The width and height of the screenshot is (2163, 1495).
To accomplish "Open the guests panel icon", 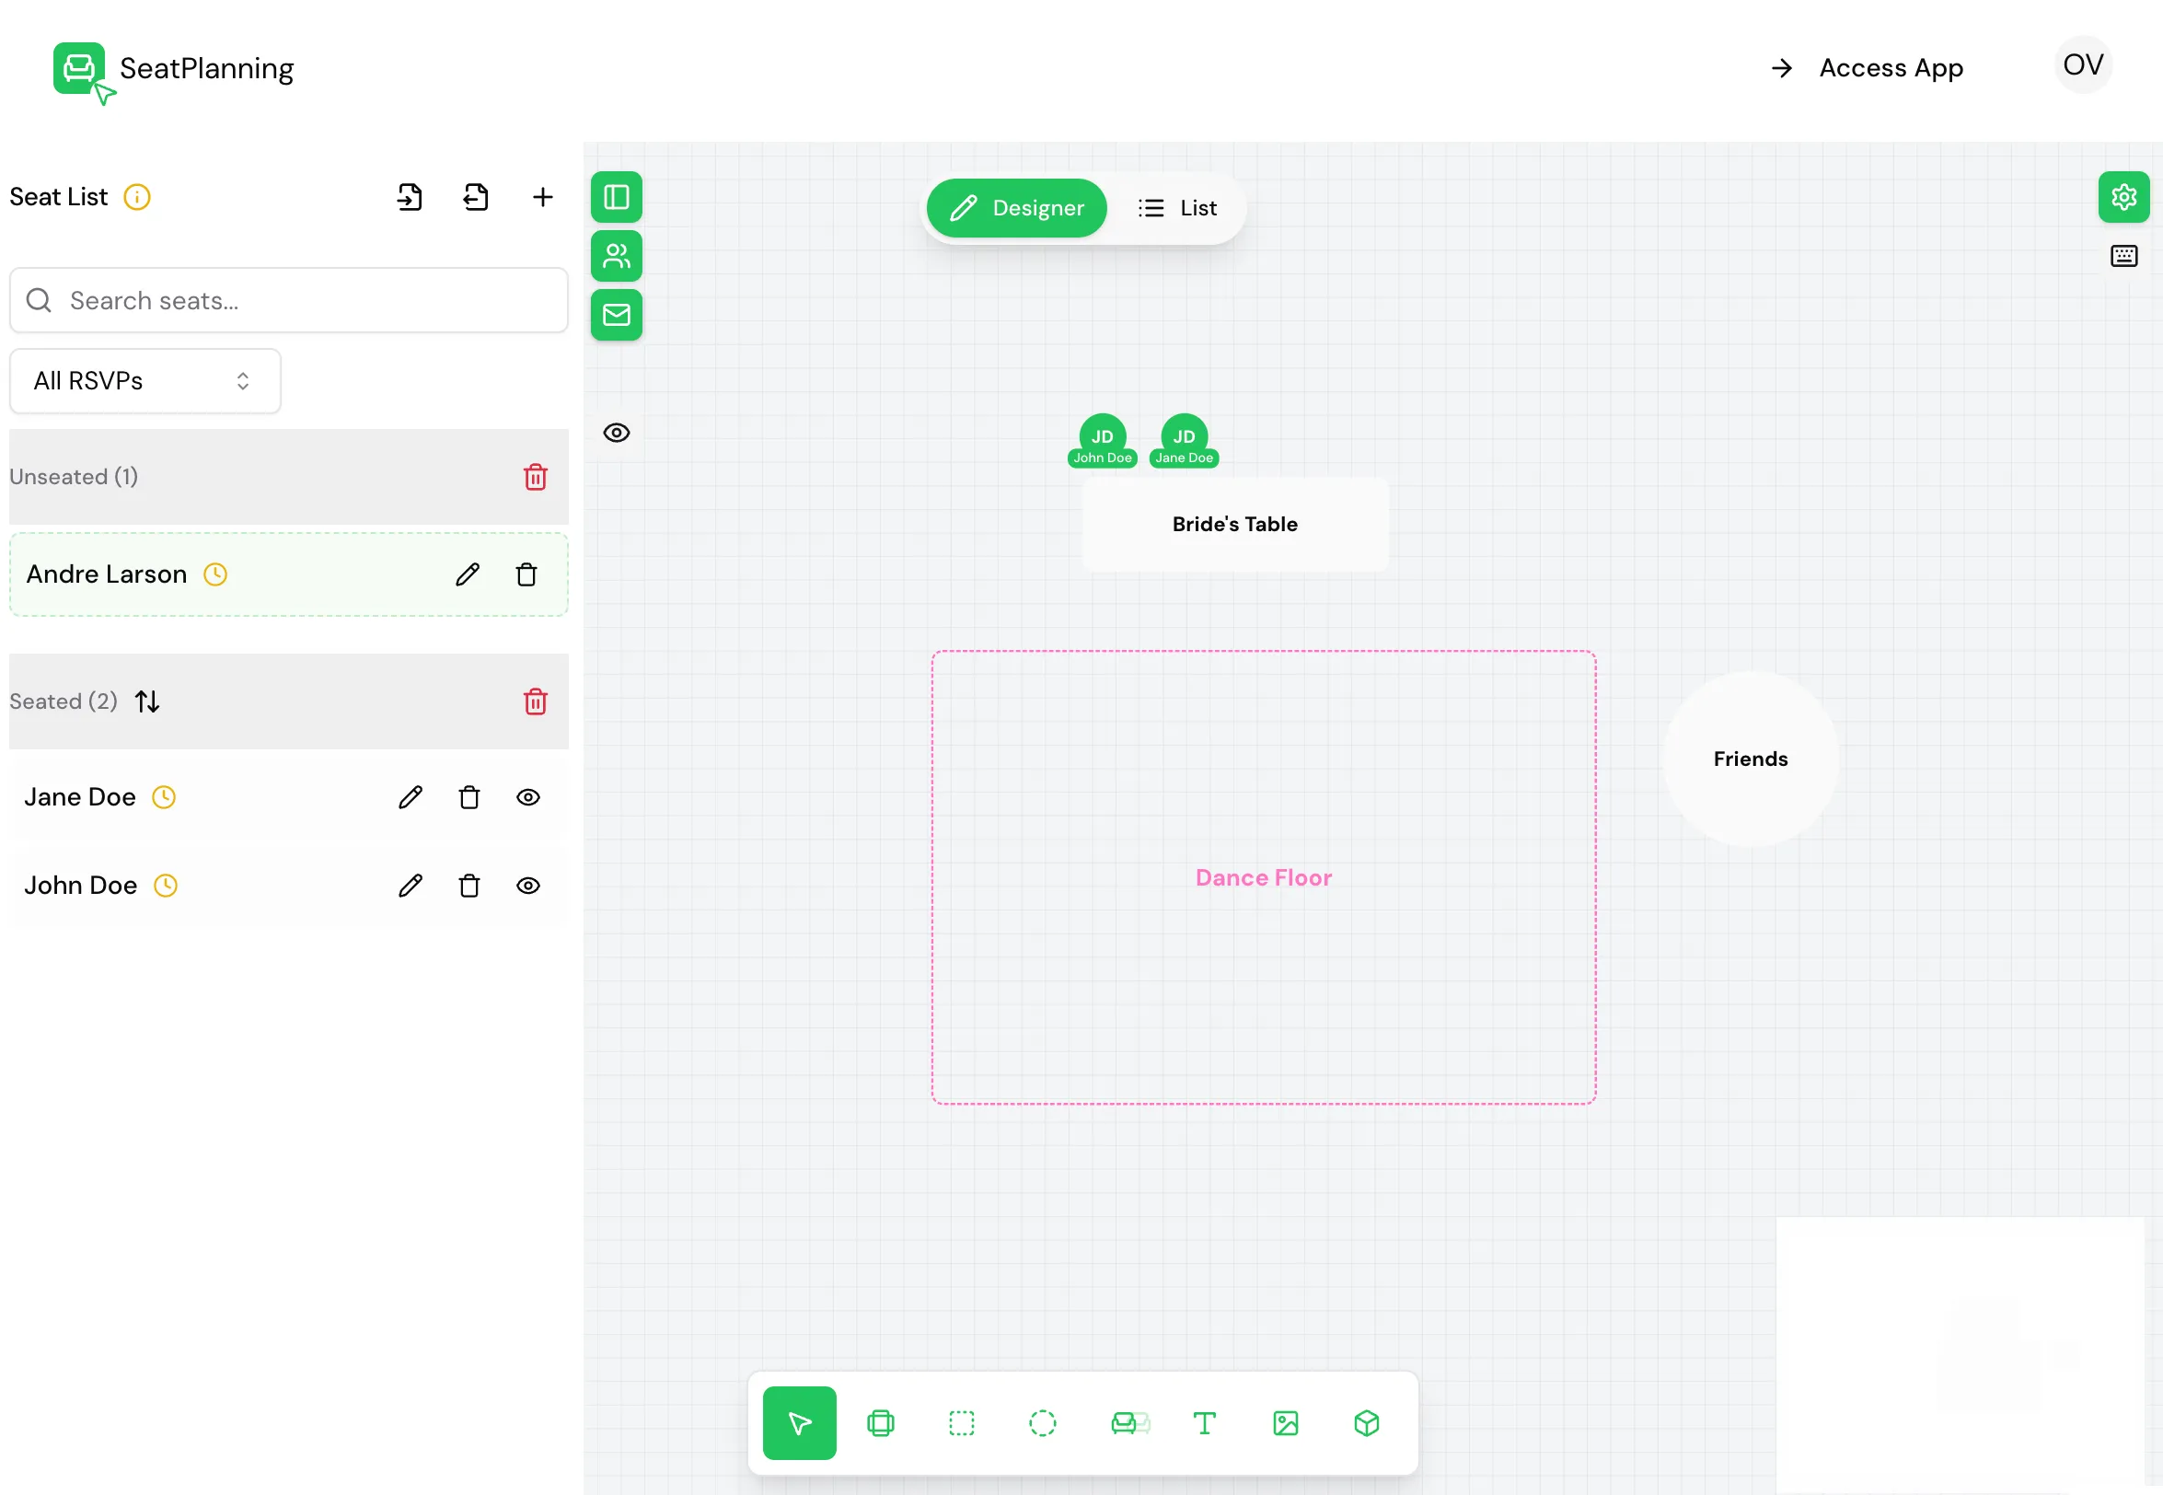I will tap(616, 256).
